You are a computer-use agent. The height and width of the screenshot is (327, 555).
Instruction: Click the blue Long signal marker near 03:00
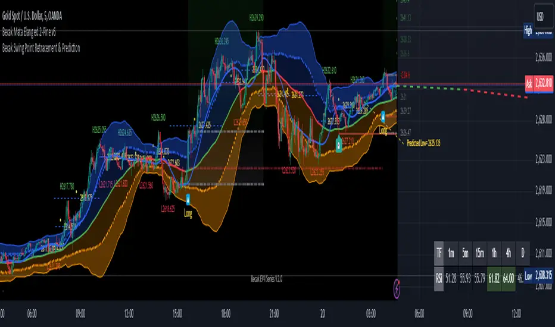(x=383, y=117)
